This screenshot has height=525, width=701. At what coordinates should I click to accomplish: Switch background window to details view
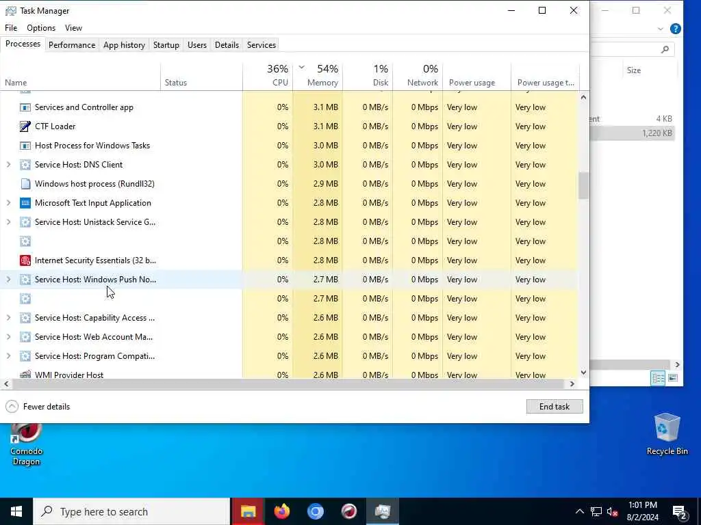pyautogui.click(x=658, y=378)
